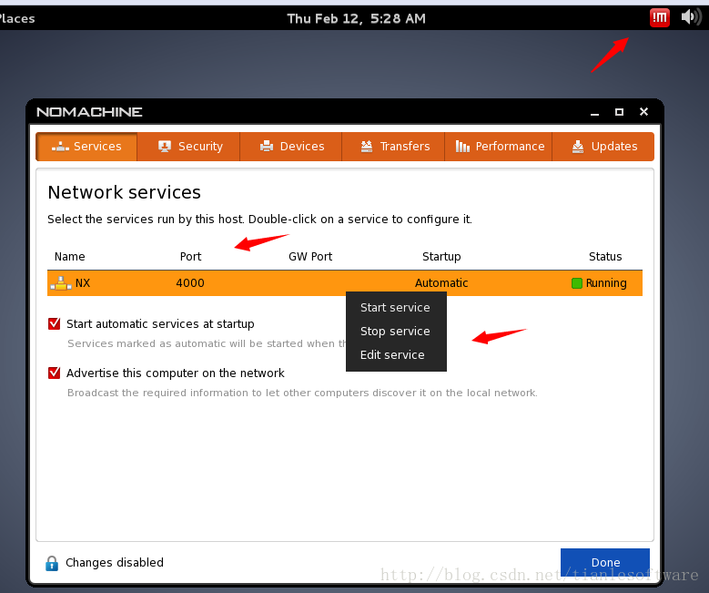
Task: Open the Places menu in the top panel
Action: pyautogui.click(x=17, y=18)
